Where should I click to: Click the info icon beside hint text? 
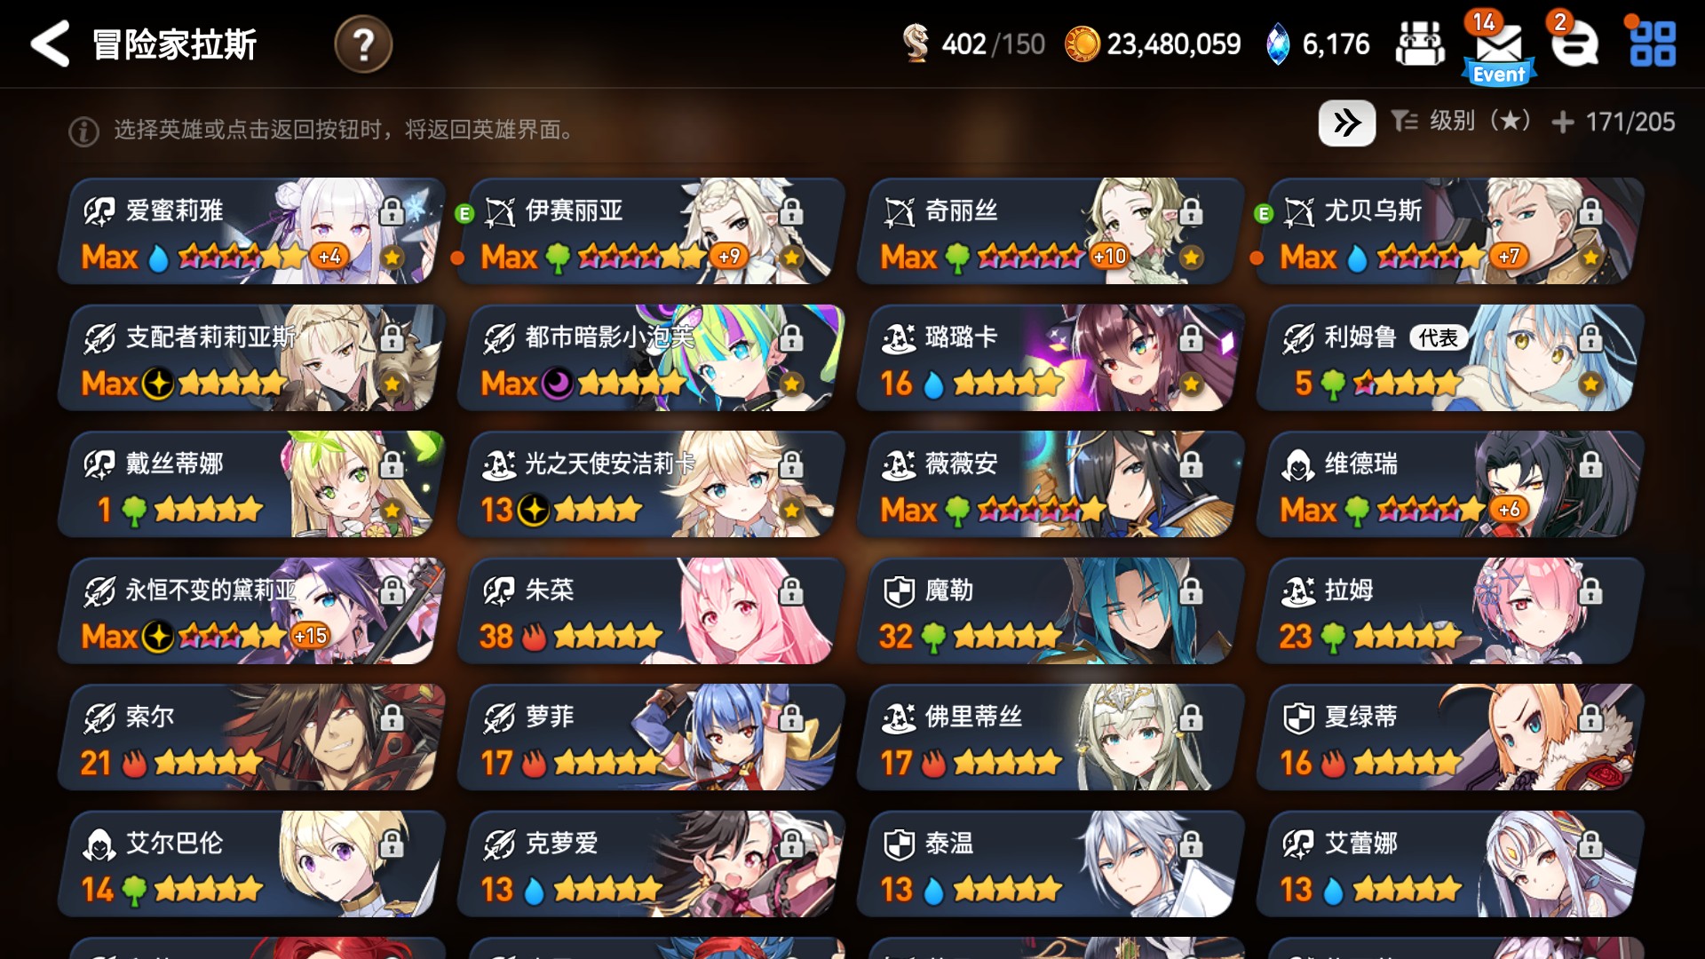click(x=83, y=131)
